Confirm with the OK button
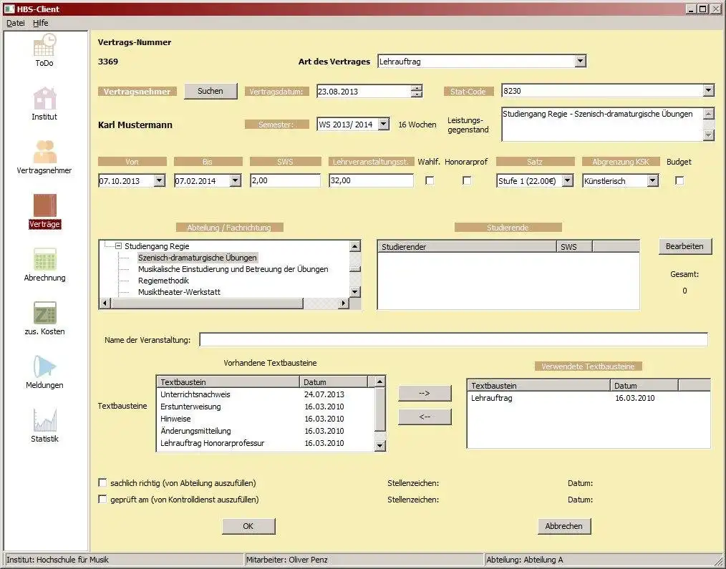The width and height of the screenshot is (726, 569). pos(248,526)
